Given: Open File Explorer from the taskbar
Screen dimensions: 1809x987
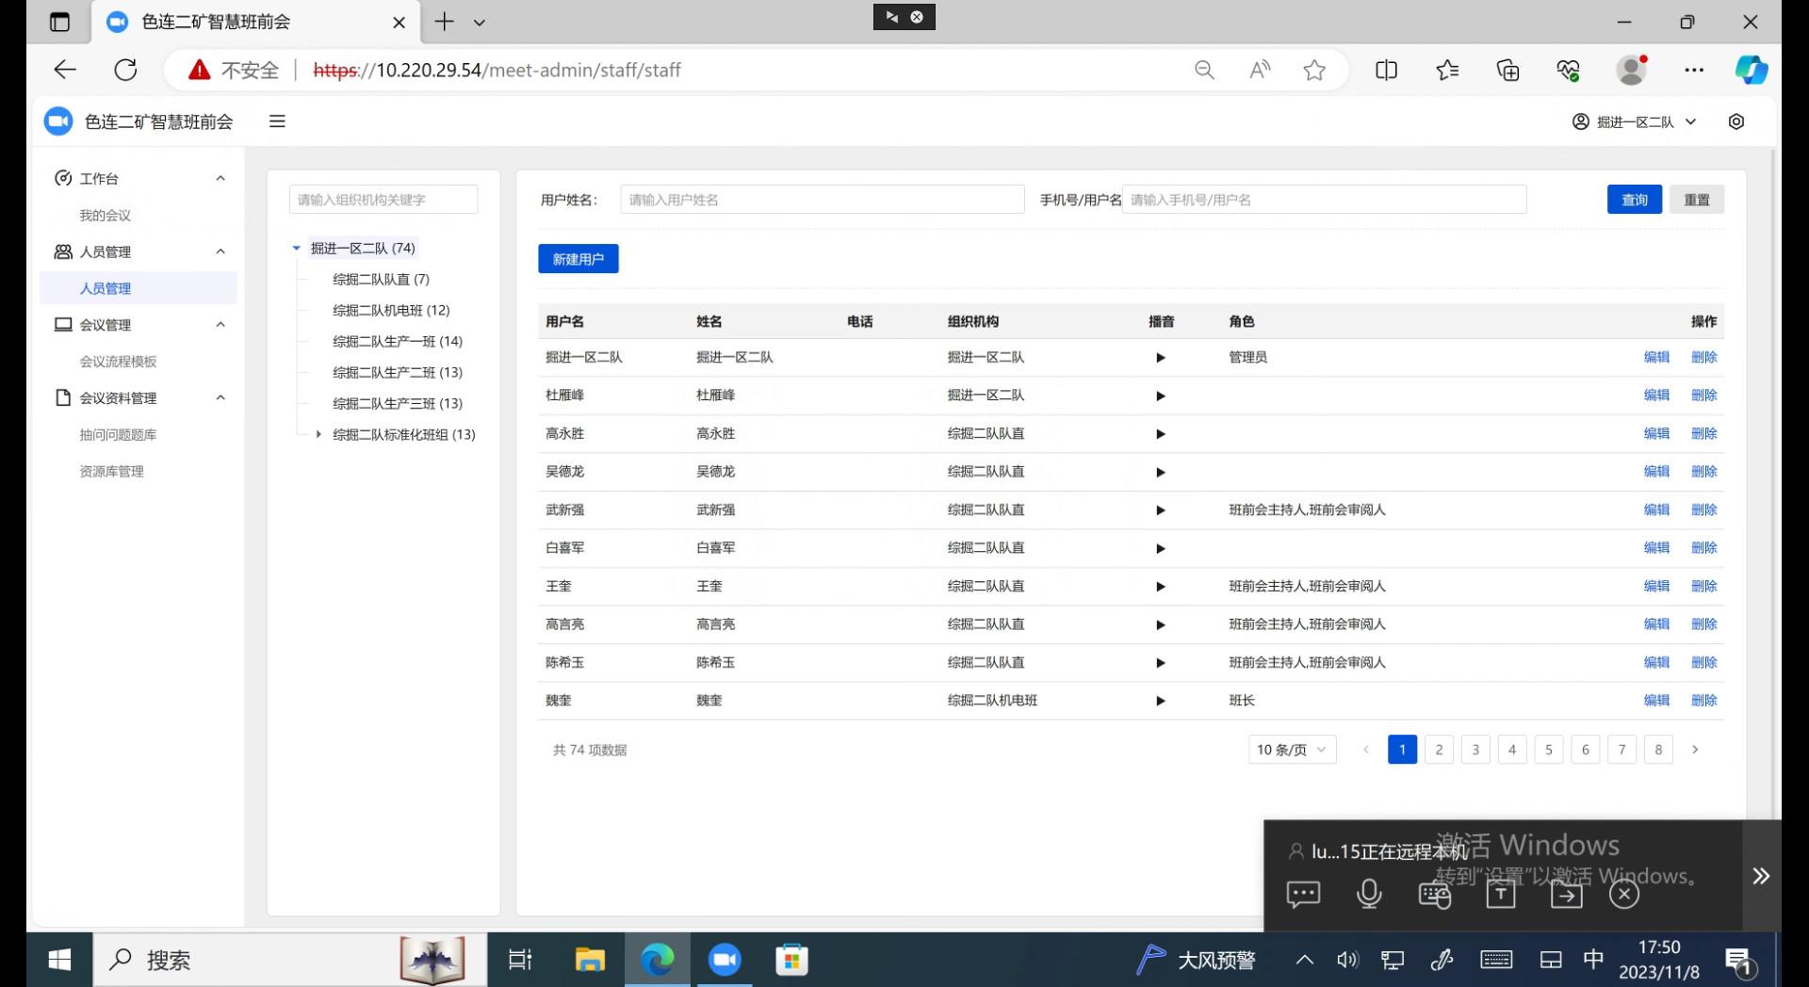Looking at the screenshot, I should [590, 960].
